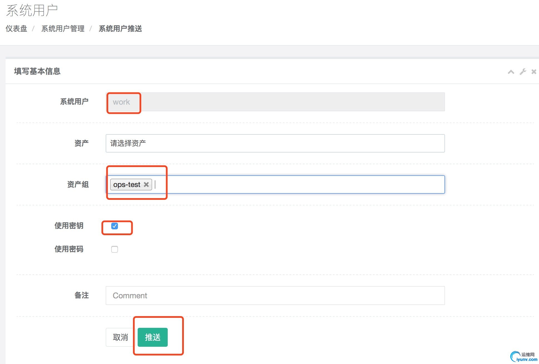Click the disabled 系统用户 work field
Screen dimensions: 539x364
(275, 102)
